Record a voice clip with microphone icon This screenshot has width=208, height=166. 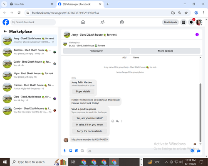pyautogui.click(x=64, y=151)
